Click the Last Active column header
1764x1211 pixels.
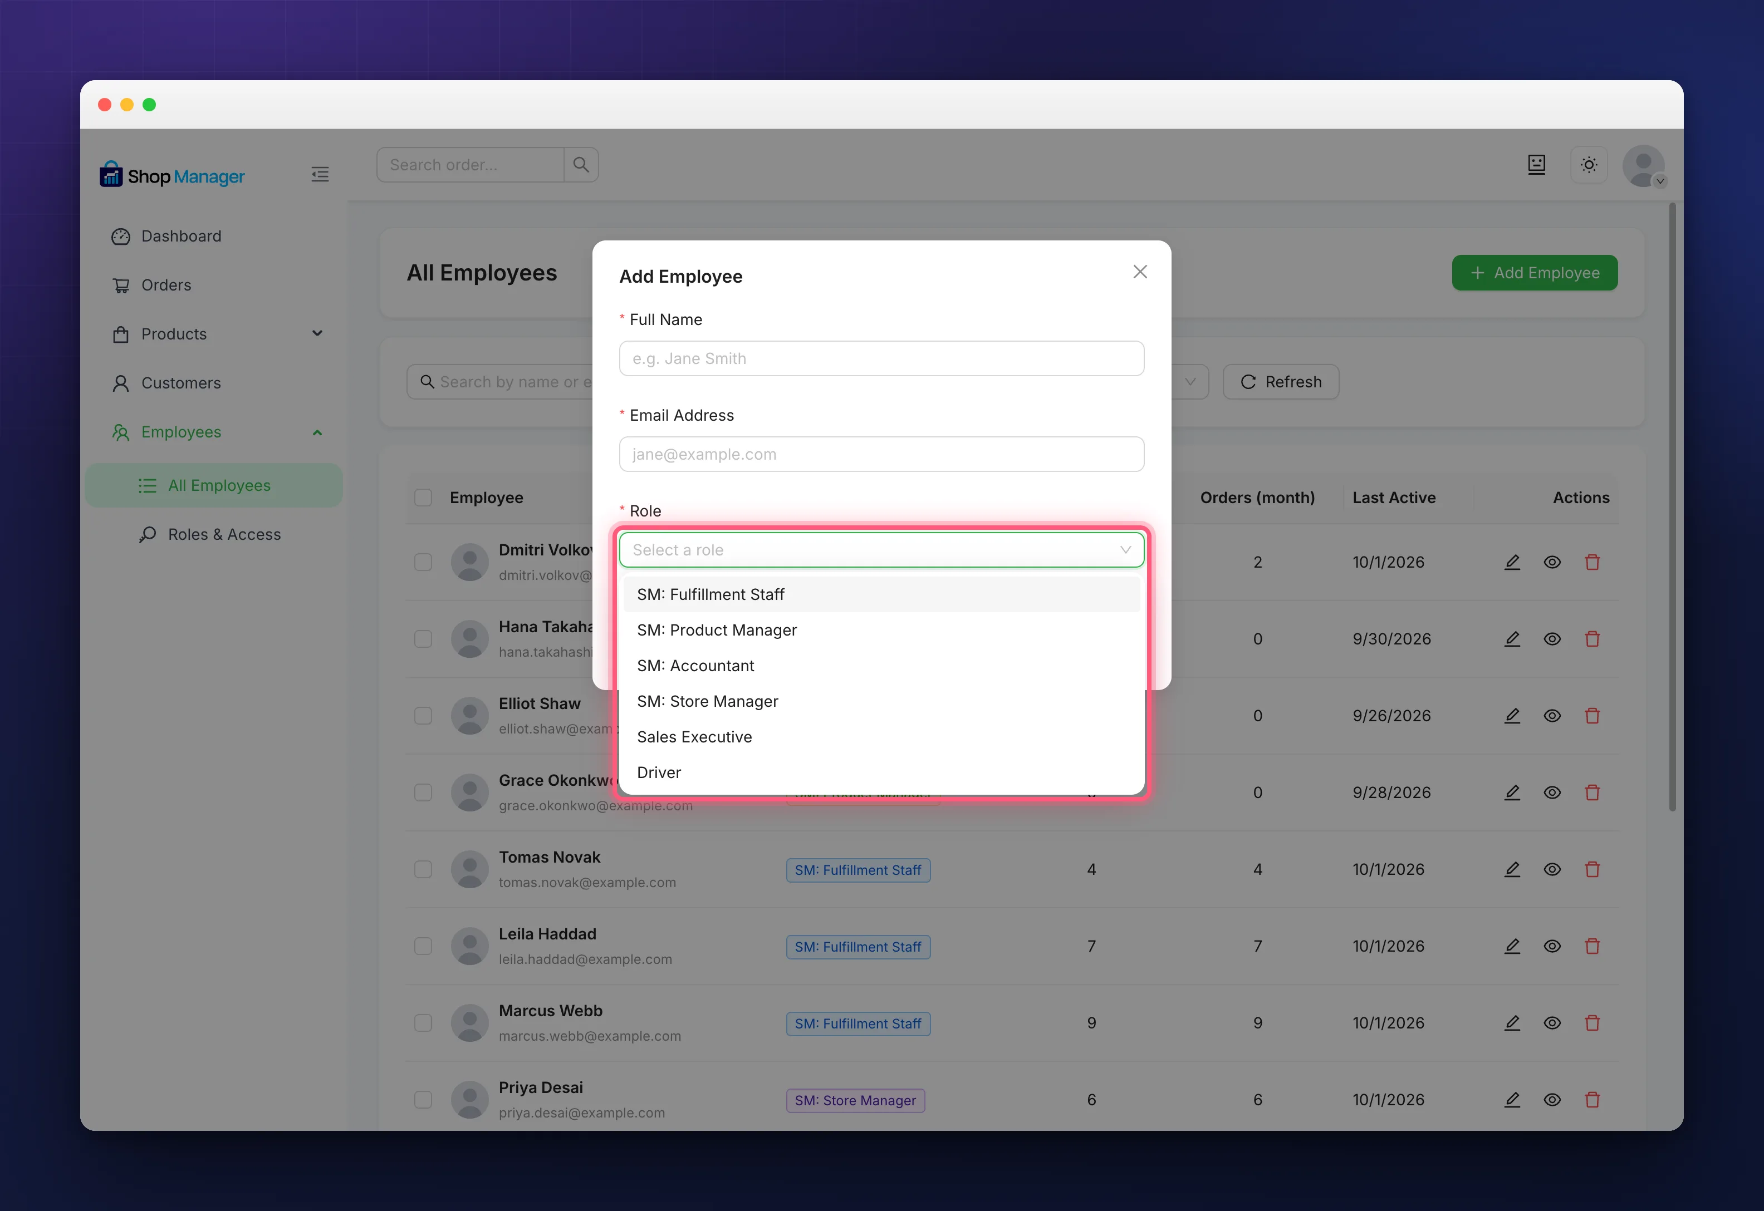coord(1394,498)
